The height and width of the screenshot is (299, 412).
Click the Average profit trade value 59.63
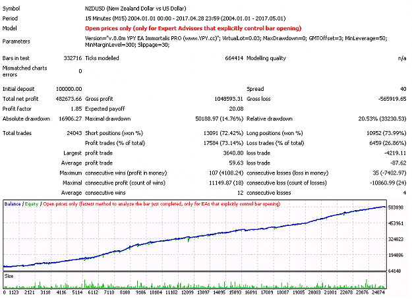point(236,163)
